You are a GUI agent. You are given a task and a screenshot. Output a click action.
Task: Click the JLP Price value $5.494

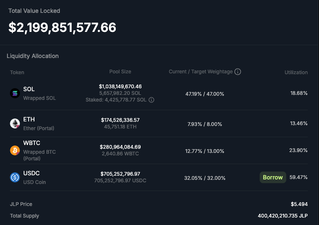[299, 204]
